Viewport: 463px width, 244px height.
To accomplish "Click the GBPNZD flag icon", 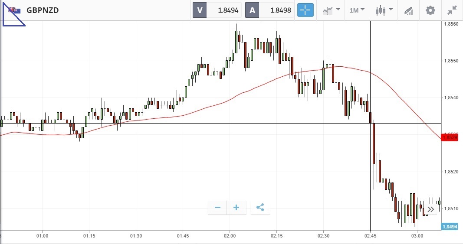I will [x=14, y=10].
